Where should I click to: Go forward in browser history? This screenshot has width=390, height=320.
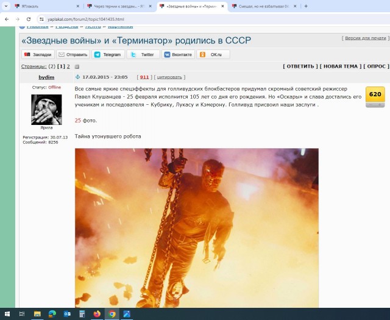click(x=18, y=19)
